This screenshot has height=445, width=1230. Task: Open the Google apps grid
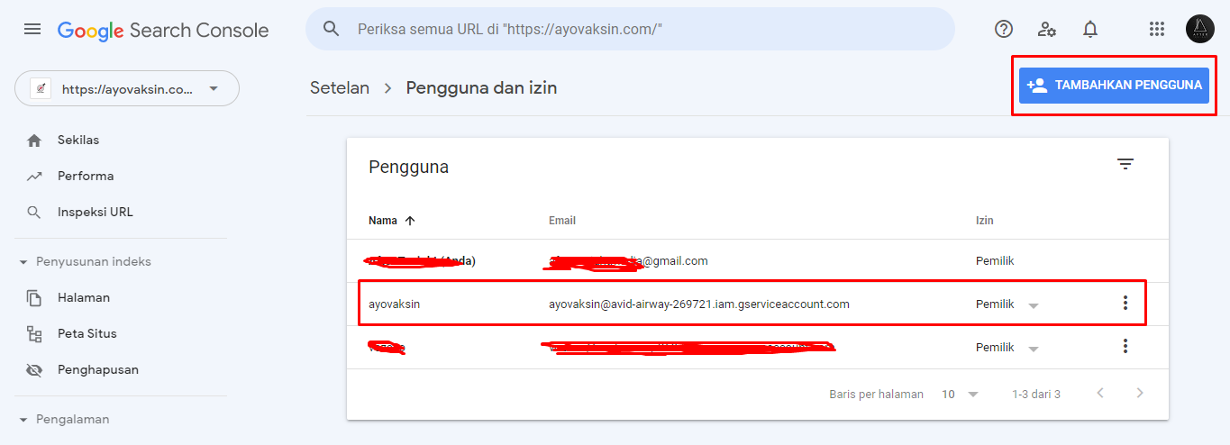[x=1157, y=29]
